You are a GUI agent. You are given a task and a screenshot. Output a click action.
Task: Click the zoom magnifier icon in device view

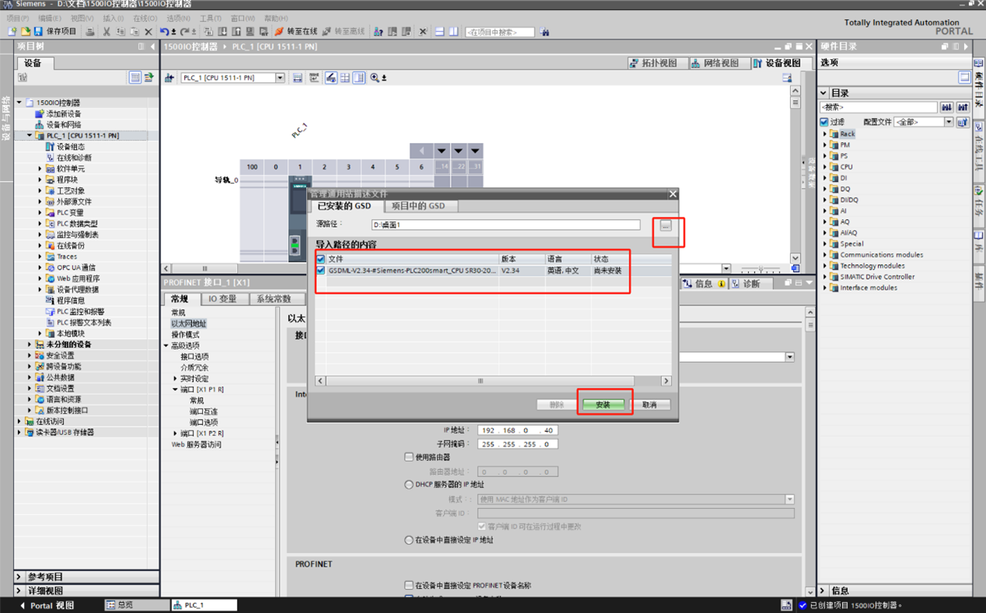click(x=375, y=78)
